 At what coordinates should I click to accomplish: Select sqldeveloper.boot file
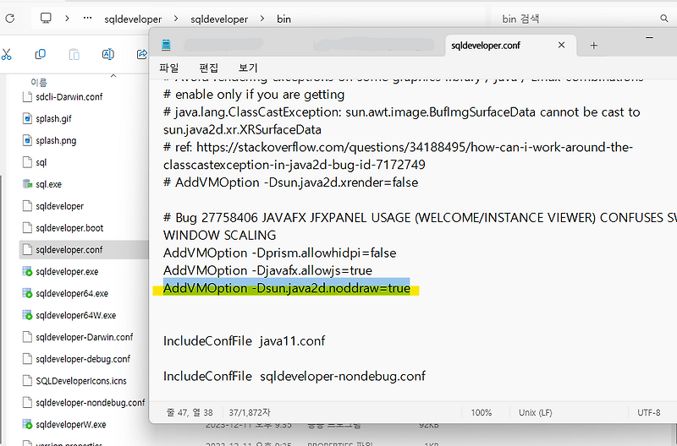(69, 228)
